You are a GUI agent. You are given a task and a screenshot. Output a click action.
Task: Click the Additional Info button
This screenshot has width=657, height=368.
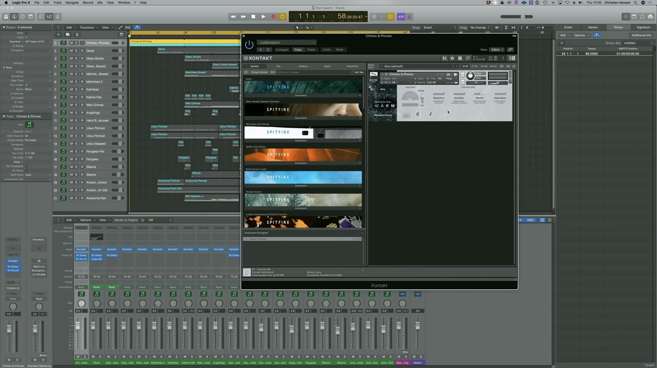coord(641,35)
